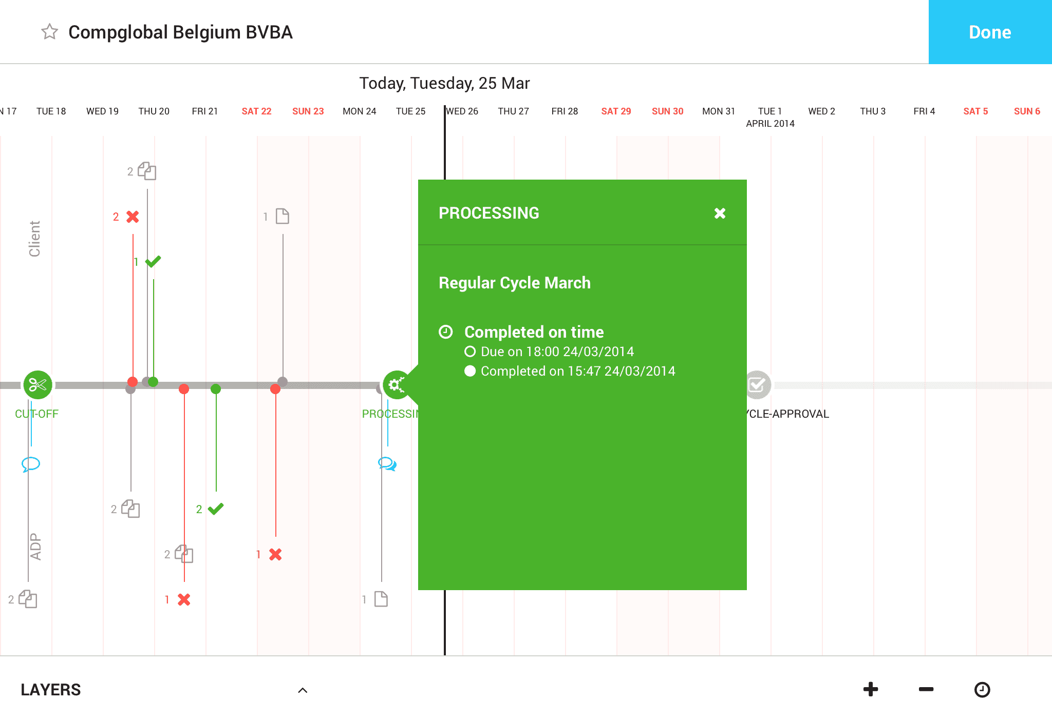This screenshot has width=1052, height=721.
Task: Zoom out timeline with minus icon
Action: click(x=926, y=689)
